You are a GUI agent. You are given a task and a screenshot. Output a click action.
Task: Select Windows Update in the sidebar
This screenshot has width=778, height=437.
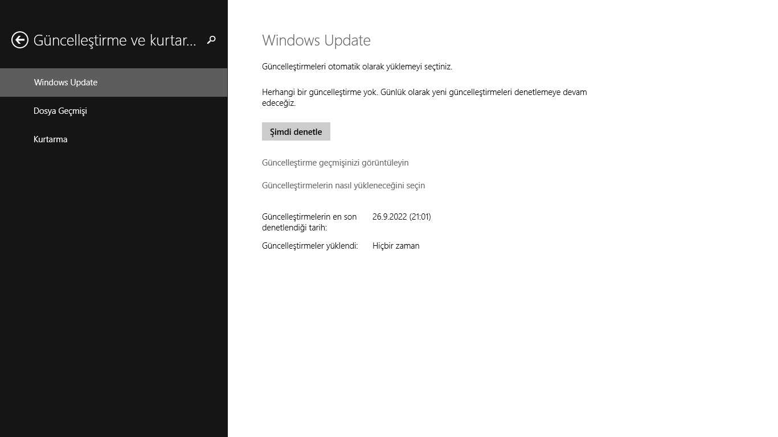114,83
